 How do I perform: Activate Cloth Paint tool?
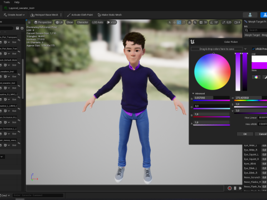coord(80,15)
